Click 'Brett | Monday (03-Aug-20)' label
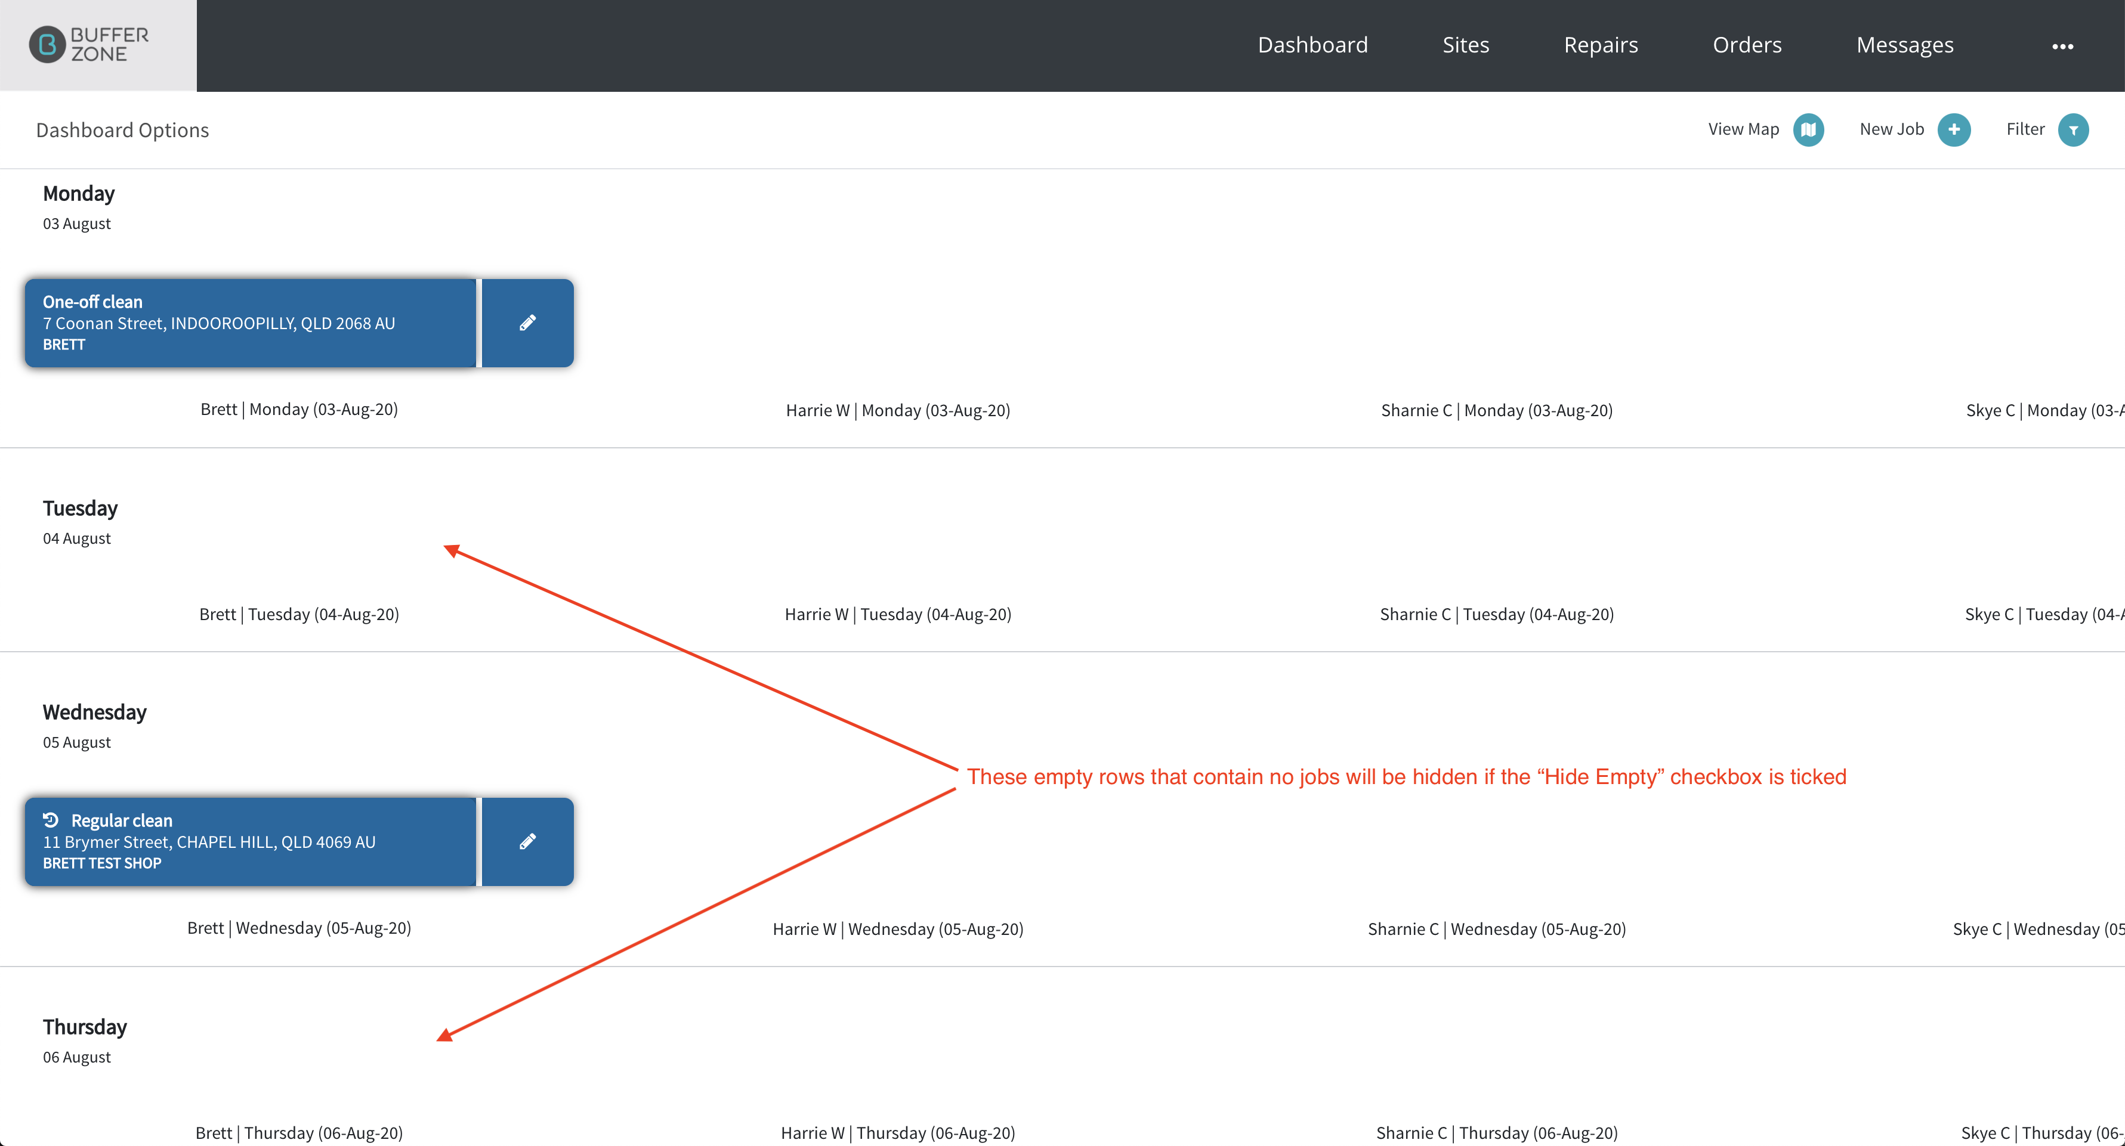Viewport: 2125px width, 1146px height. pos(299,410)
